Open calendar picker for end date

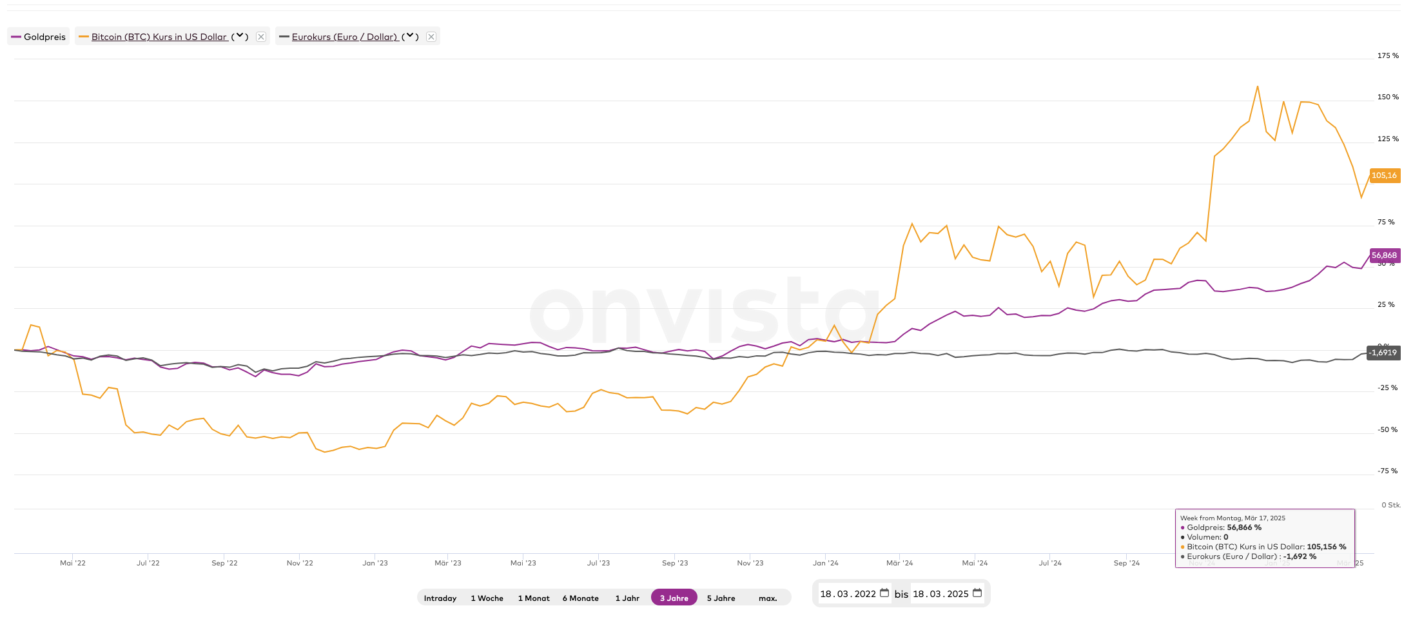click(977, 593)
